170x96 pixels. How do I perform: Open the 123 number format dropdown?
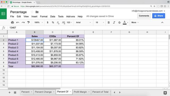coord(69,22)
